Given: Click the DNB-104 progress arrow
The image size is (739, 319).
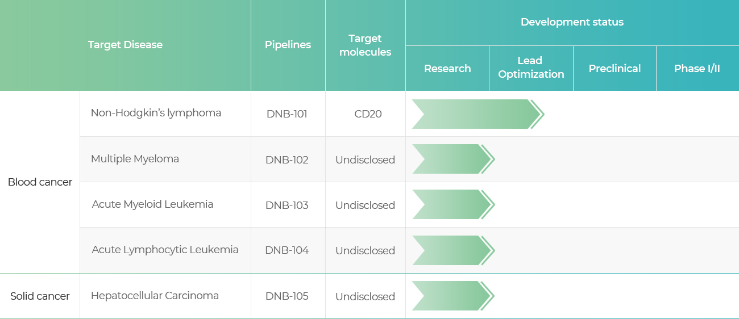Looking at the screenshot, I should pyautogui.click(x=454, y=250).
